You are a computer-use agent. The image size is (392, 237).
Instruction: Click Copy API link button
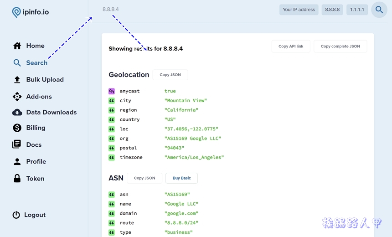tap(291, 46)
